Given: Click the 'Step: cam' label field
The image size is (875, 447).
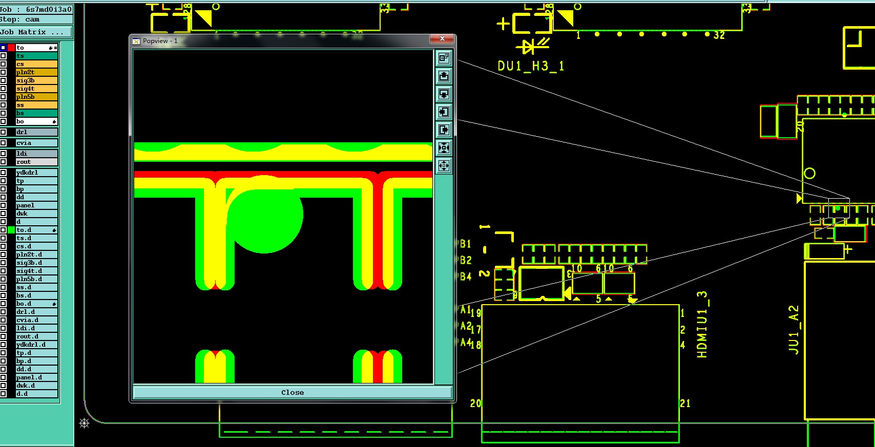Looking at the screenshot, I should click(x=36, y=19).
